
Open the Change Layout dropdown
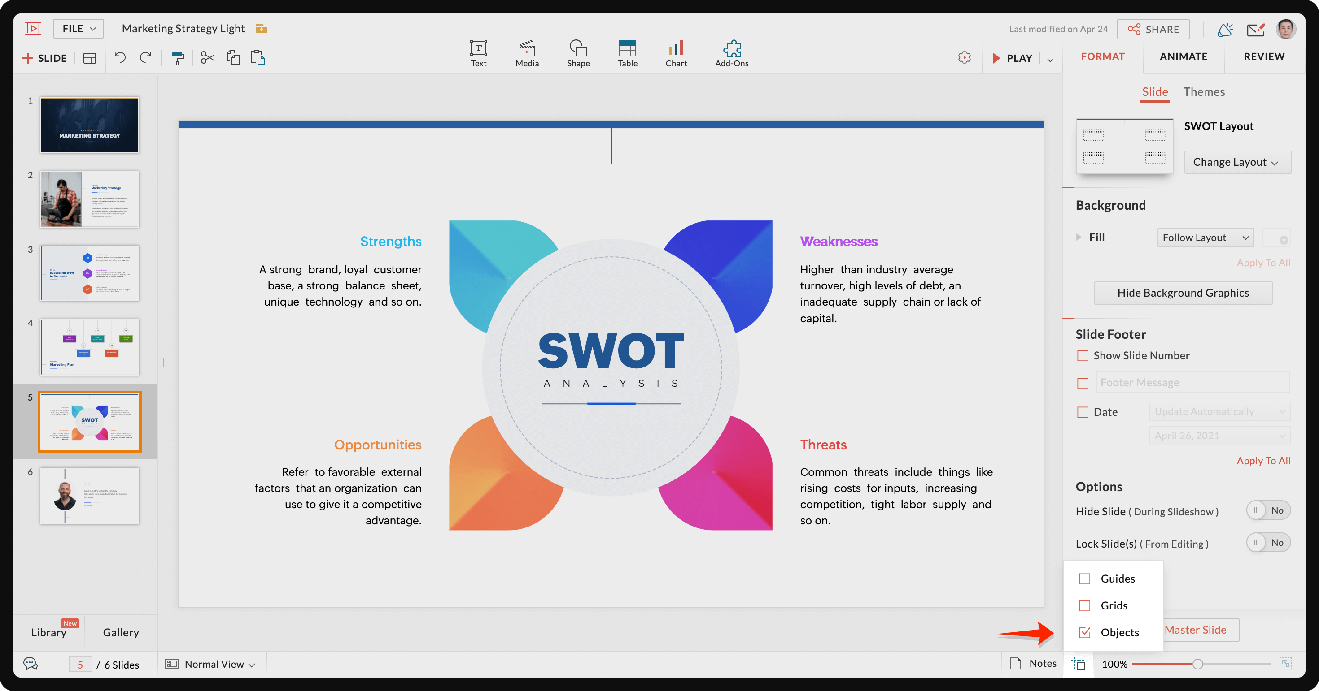pyautogui.click(x=1237, y=162)
